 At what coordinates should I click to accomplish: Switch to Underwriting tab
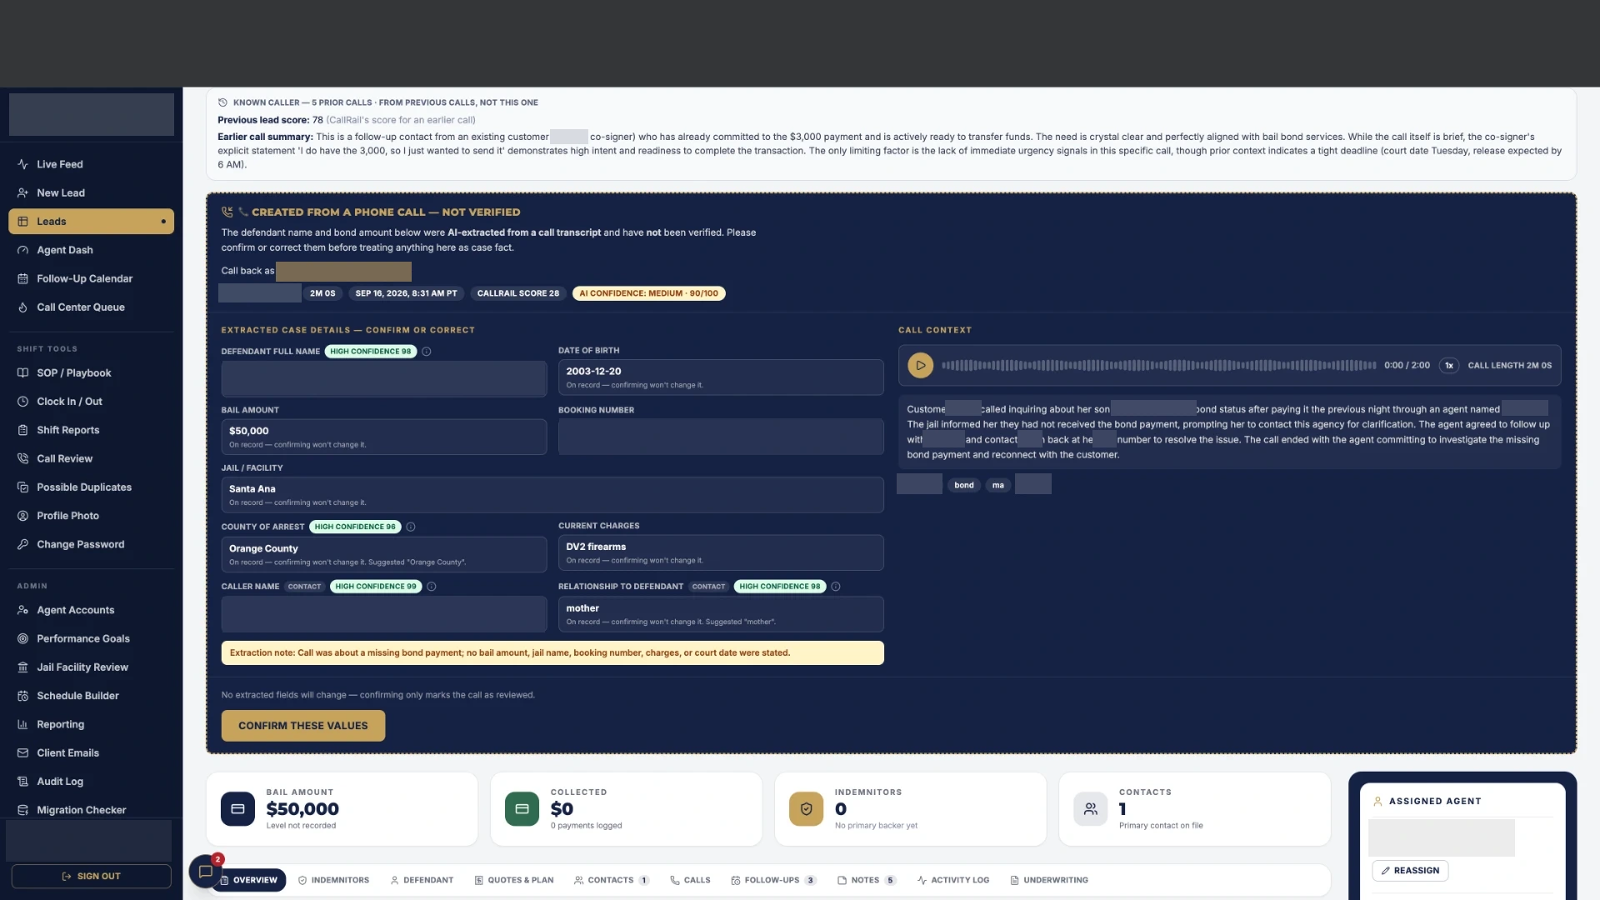click(1049, 880)
